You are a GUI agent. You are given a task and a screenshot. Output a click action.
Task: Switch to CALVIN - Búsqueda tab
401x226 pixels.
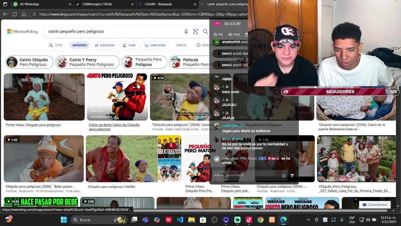click(x=168, y=4)
